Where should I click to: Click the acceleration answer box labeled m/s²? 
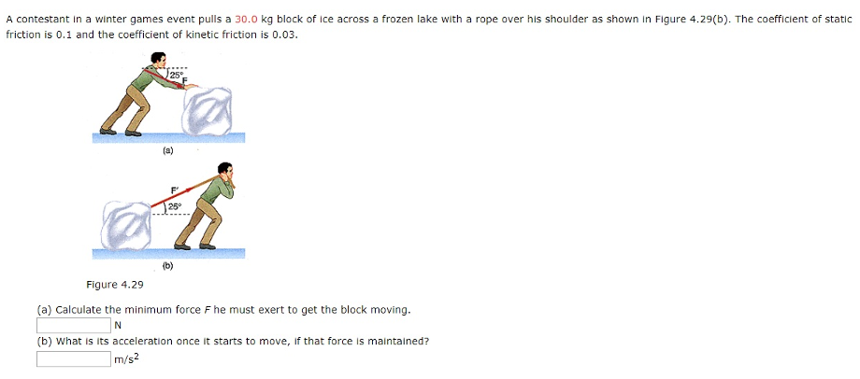click(74, 358)
